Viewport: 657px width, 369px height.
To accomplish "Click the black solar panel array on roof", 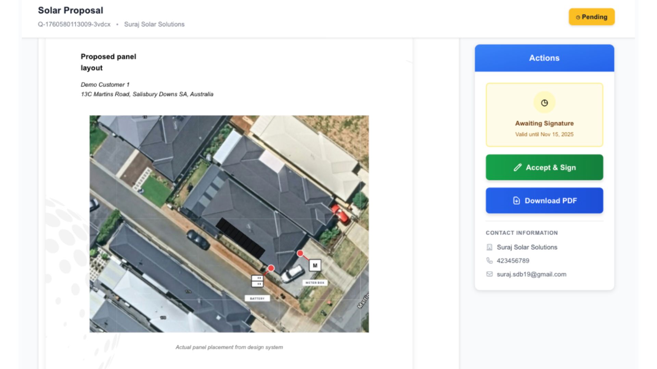I will (241, 238).
